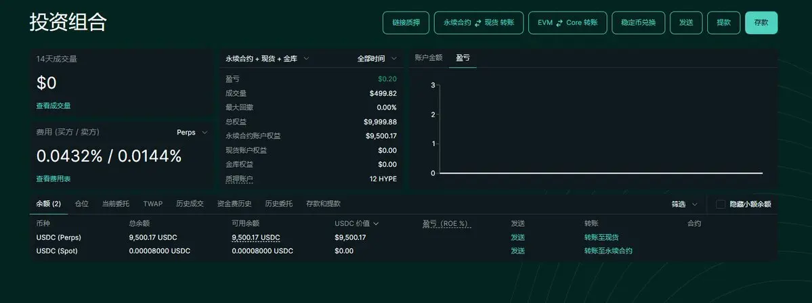Click the 发送 button in header
Screen dimensions: 812x303
point(686,23)
